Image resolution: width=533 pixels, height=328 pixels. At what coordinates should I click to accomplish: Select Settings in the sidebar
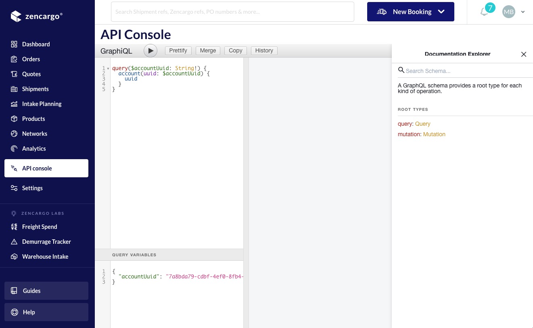[32, 188]
